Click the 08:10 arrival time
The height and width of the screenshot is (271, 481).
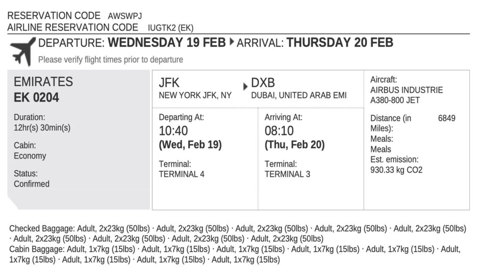click(279, 131)
